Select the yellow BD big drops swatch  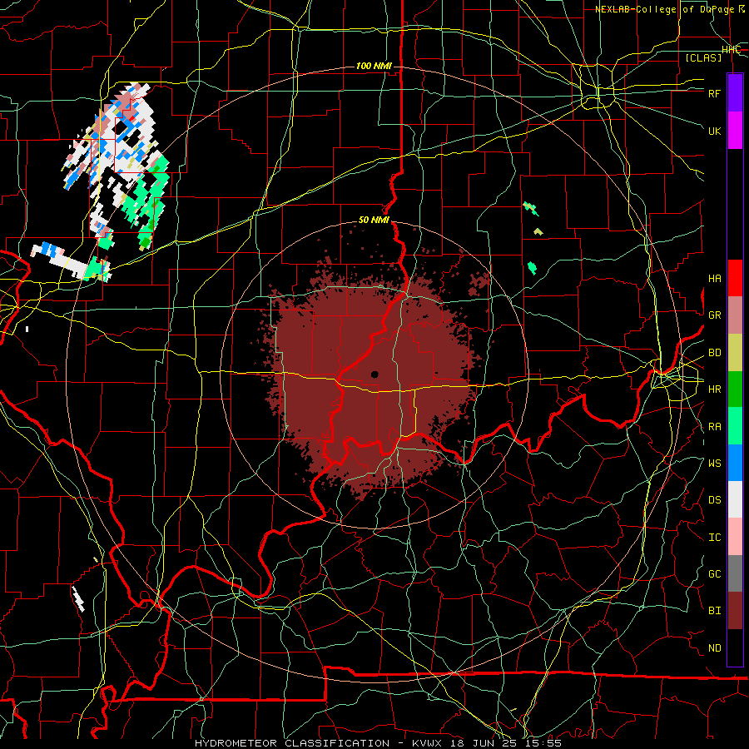(x=735, y=352)
